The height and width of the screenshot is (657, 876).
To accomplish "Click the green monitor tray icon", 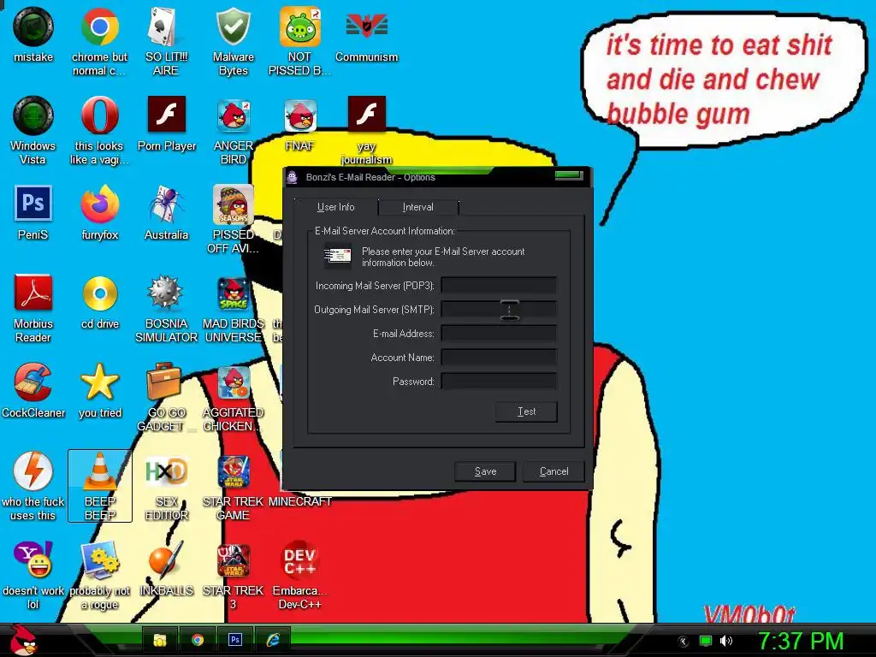I will tap(706, 640).
